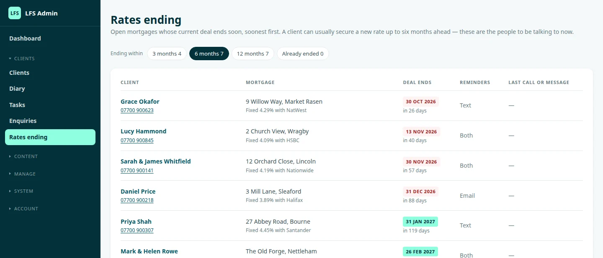Click the Both reminder value for Lucy Hammond

(x=466, y=135)
